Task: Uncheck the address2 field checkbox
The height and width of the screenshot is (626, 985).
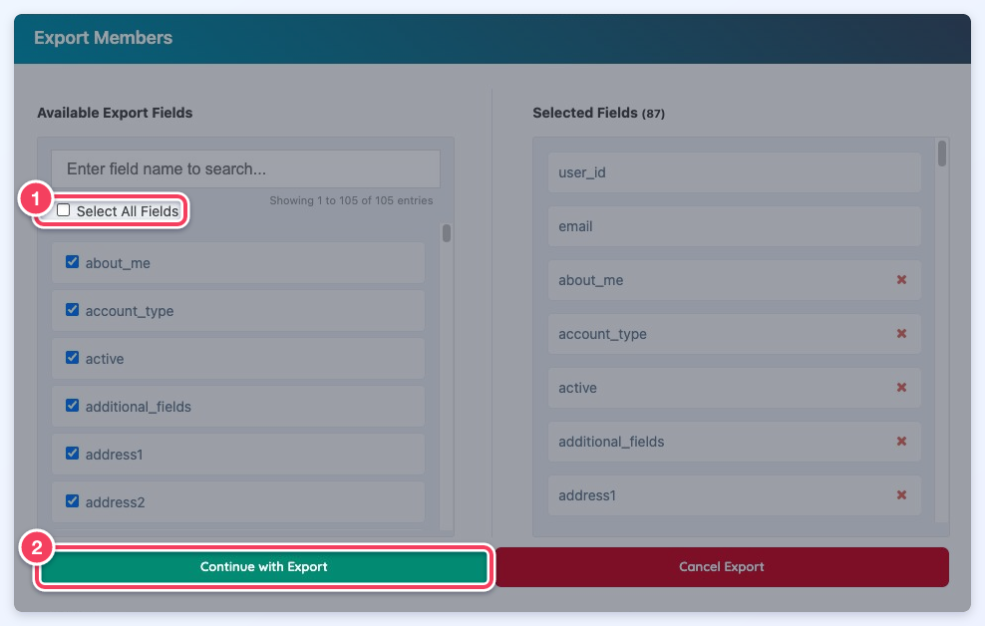Action: (x=72, y=501)
